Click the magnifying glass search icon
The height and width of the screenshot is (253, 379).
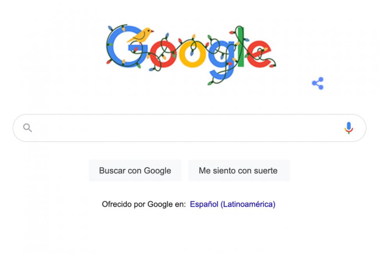point(27,127)
